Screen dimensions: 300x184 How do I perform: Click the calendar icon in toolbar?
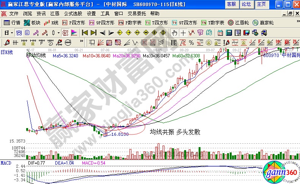tap(220, 32)
